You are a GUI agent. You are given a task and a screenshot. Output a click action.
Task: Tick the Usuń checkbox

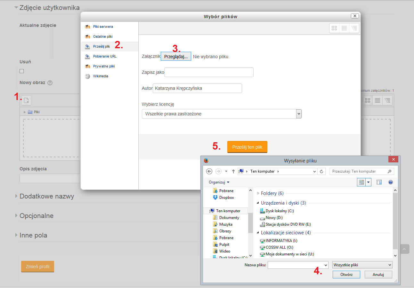click(x=22, y=71)
